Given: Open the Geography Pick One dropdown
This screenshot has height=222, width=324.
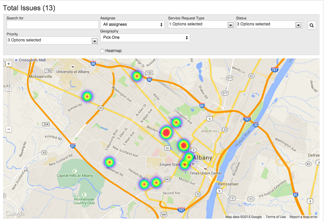Looking at the screenshot, I should click(x=145, y=38).
